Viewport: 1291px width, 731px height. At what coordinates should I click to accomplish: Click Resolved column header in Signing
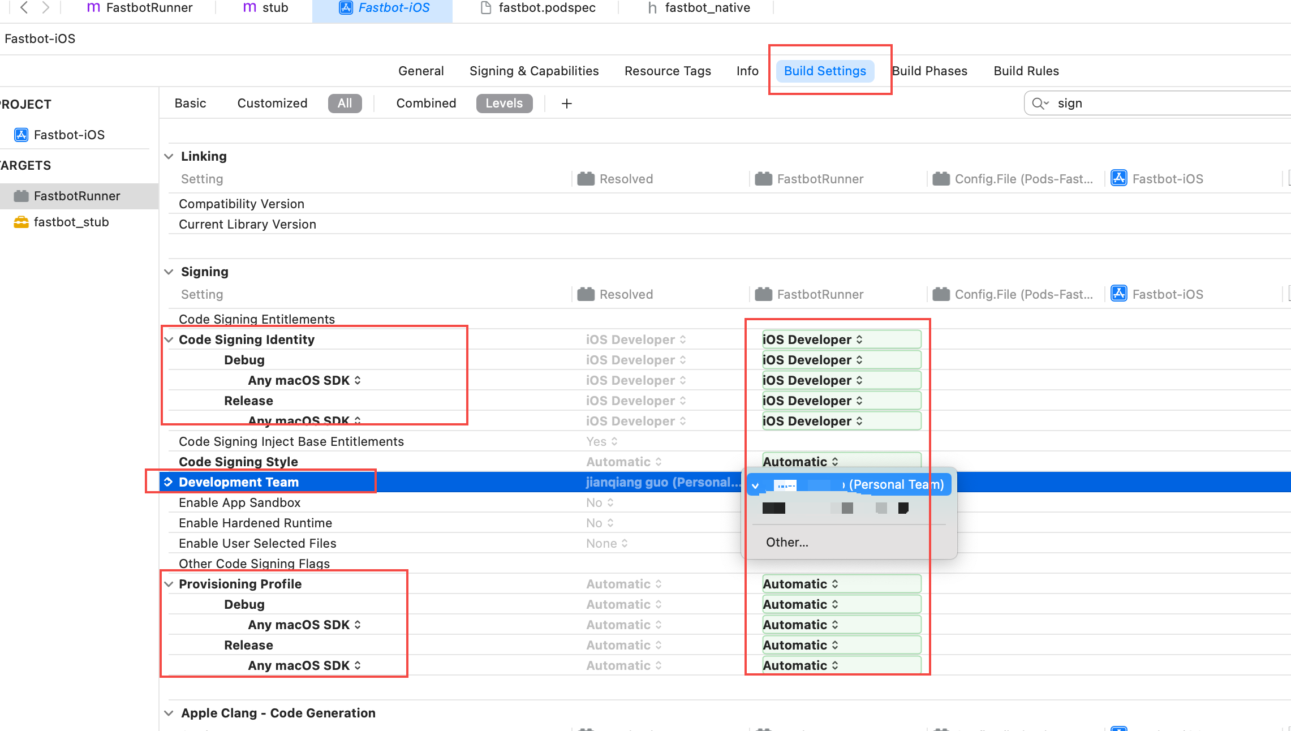(x=615, y=294)
